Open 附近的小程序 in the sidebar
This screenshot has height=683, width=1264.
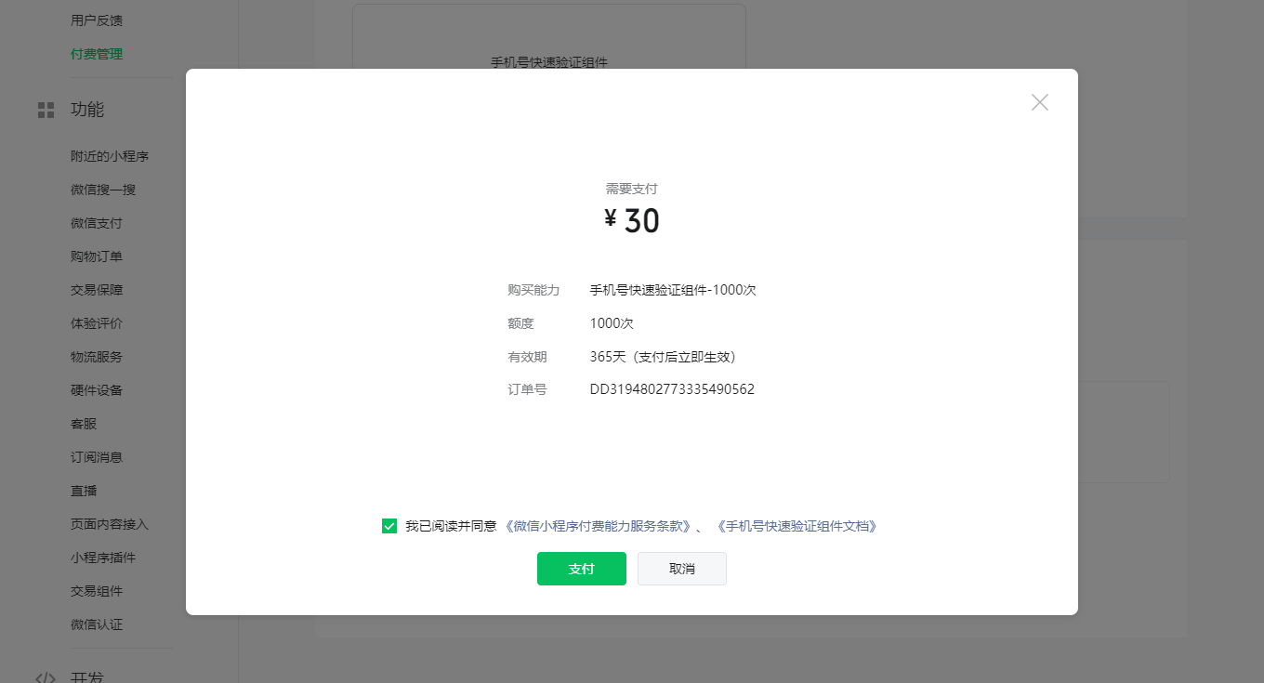(110, 156)
